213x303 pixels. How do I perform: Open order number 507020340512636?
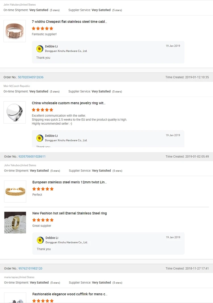31,77
